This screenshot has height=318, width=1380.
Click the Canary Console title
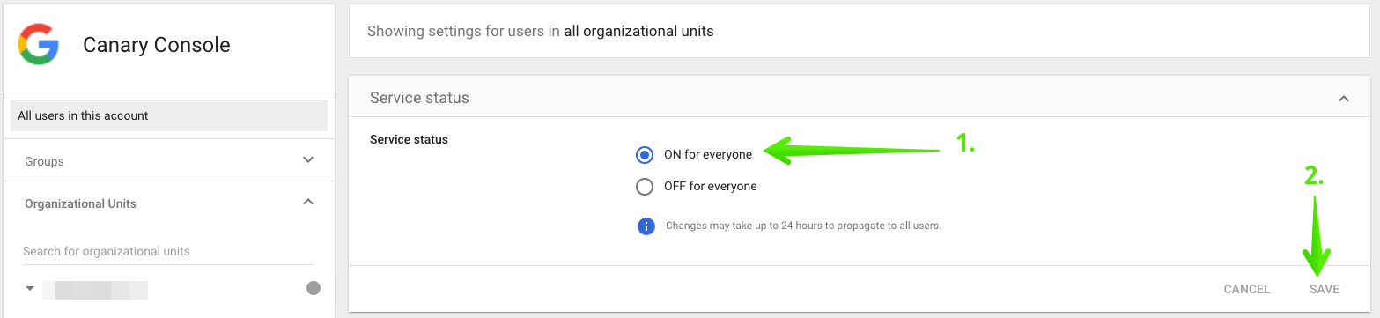point(157,45)
